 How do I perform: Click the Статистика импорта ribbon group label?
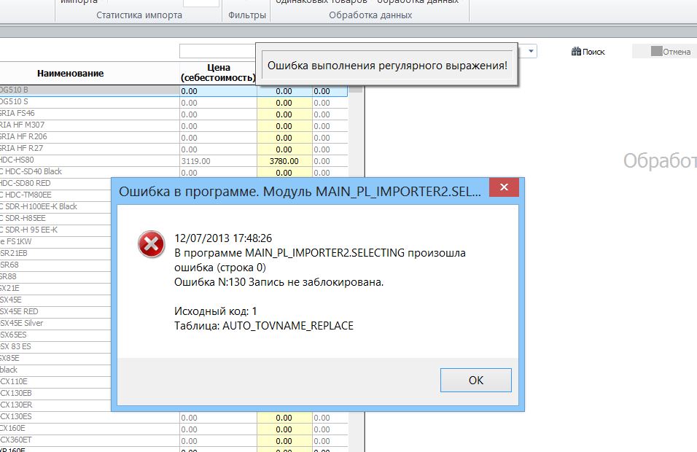coord(139,15)
